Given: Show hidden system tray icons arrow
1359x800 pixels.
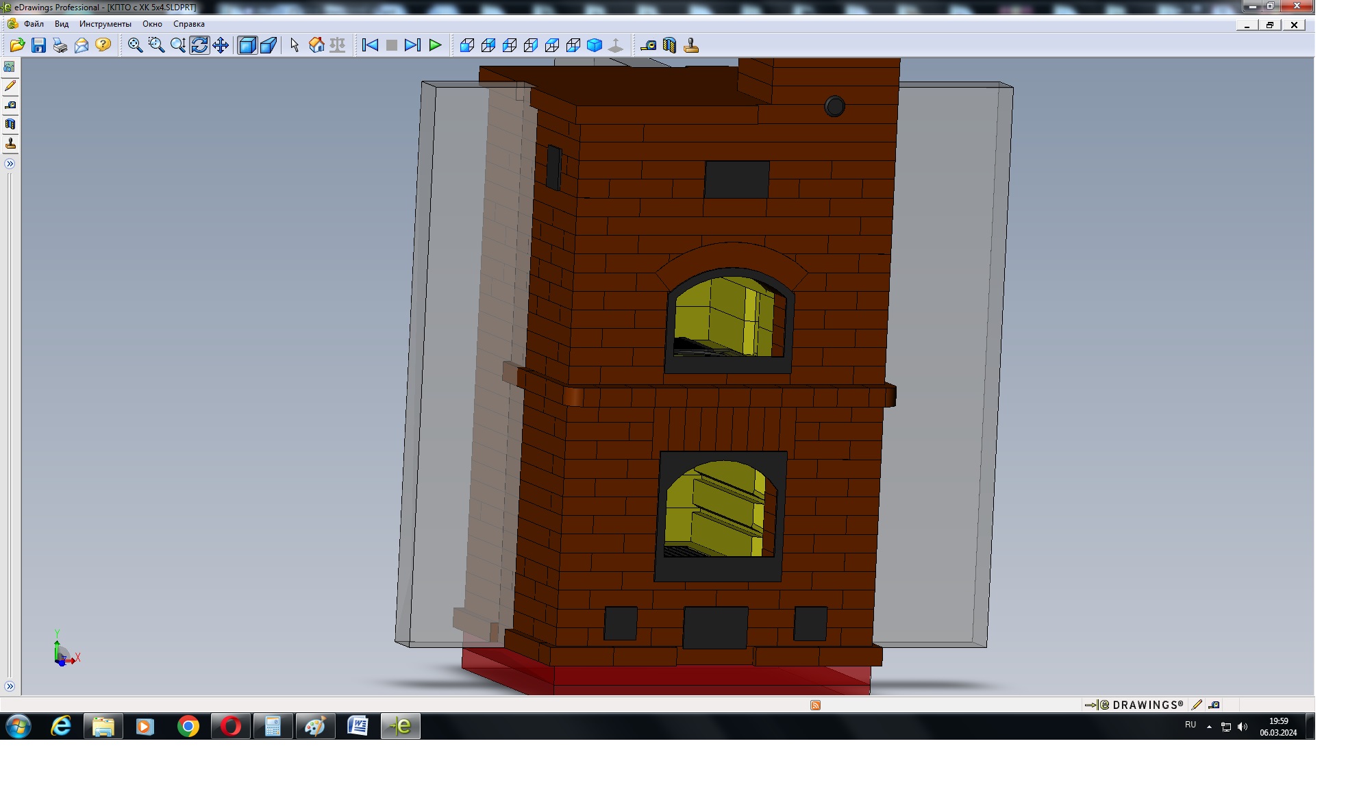Looking at the screenshot, I should [x=1209, y=726].
